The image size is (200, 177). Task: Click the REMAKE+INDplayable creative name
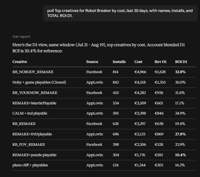click(x=32, y=134)
